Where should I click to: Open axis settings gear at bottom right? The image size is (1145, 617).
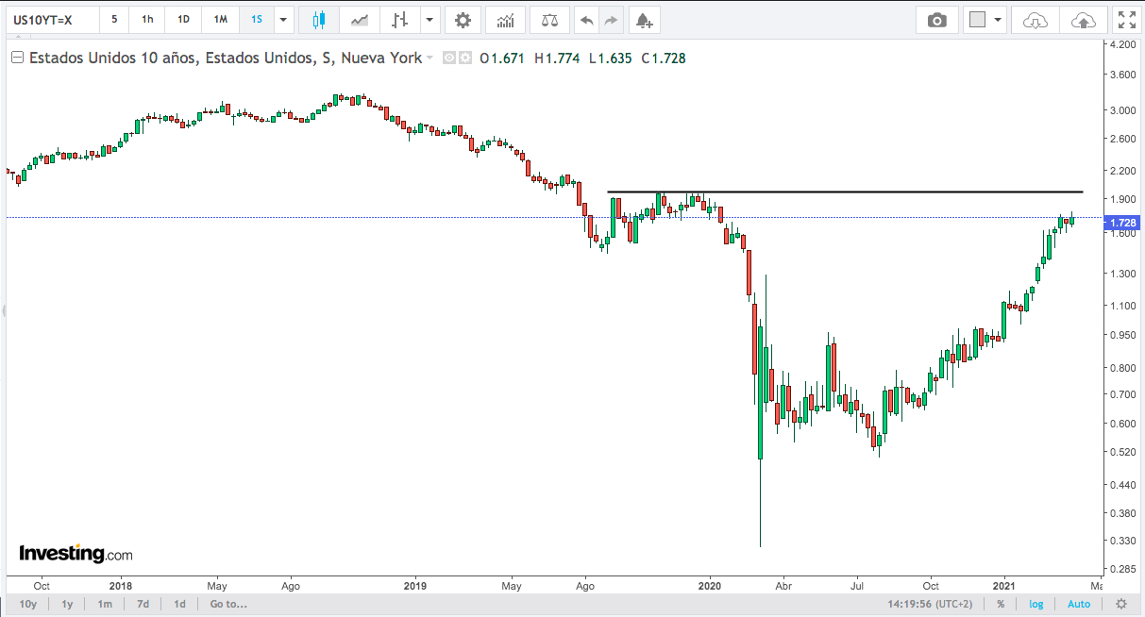point(1120,604)
